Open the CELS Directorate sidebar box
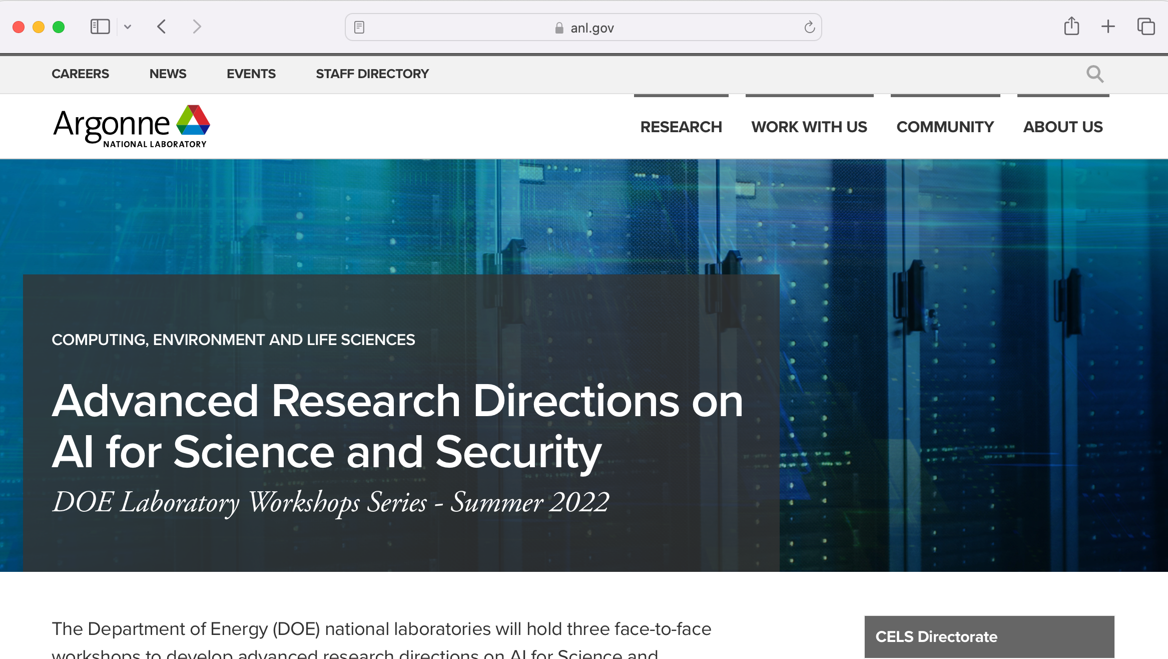Viewport: 1168px width, 659px height. 989,637
